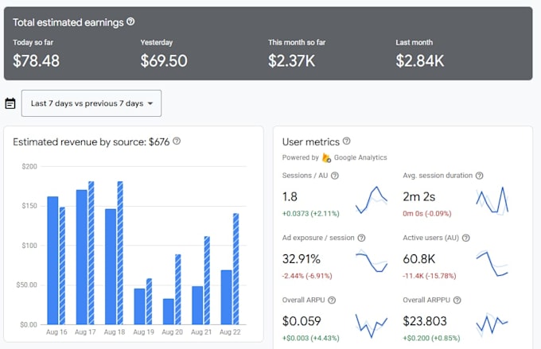Viewport: 541px width, 349px height.
Task: Select the solid Aug 20 revenue bar
Action: 169,312
